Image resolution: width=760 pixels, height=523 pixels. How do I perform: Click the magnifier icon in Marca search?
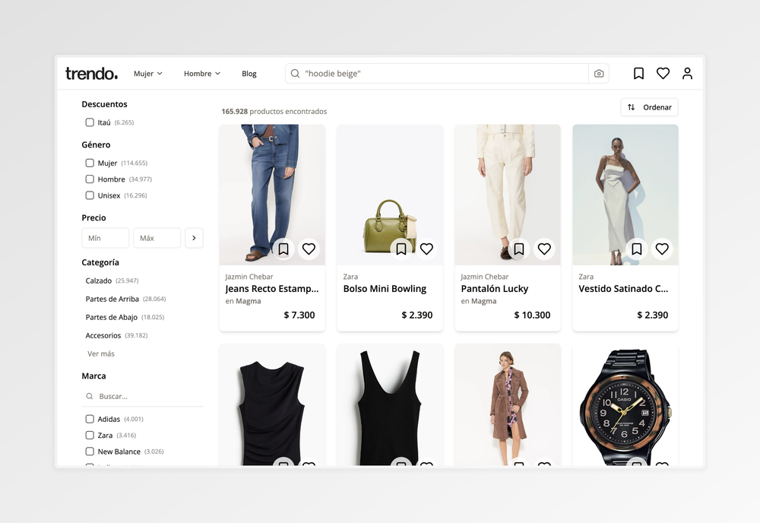[89, 396]
